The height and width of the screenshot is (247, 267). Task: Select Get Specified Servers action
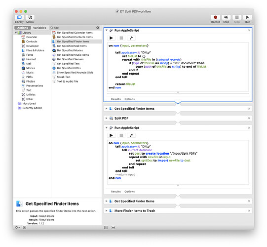coord(70,59)
